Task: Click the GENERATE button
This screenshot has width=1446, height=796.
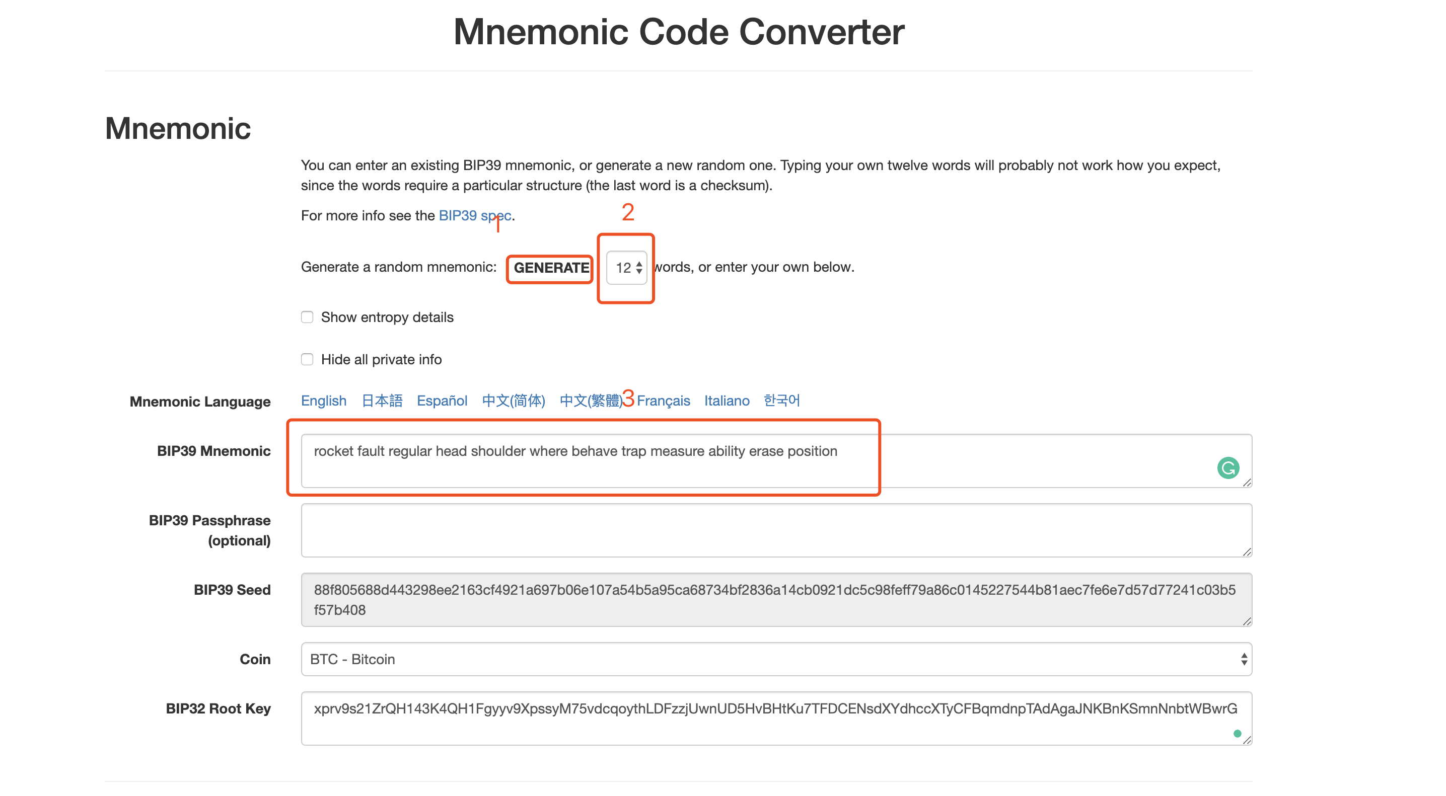Action: tap(551, 268)
